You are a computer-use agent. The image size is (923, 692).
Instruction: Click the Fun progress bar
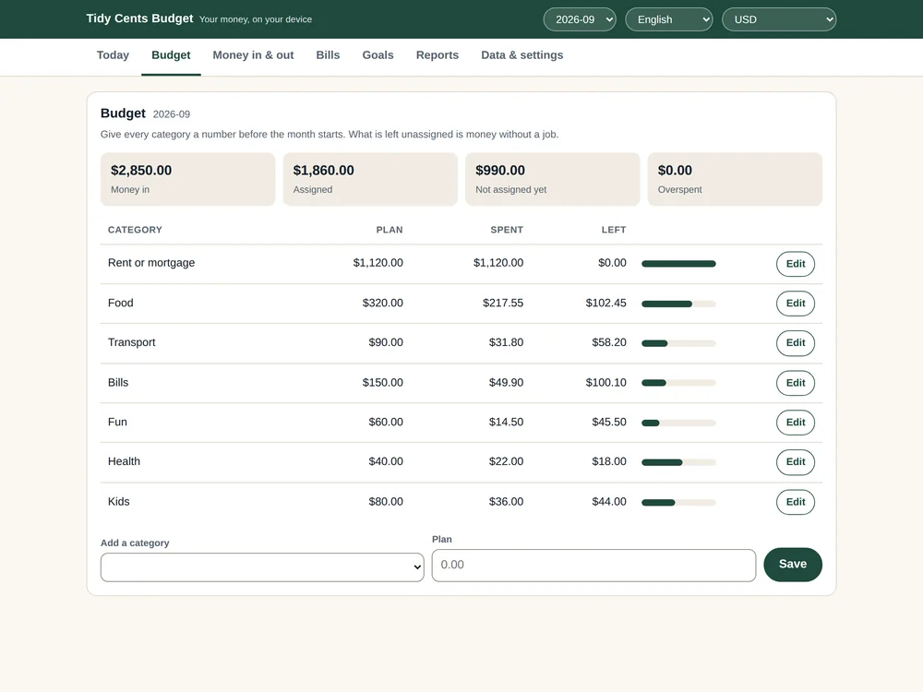[678, 423]
